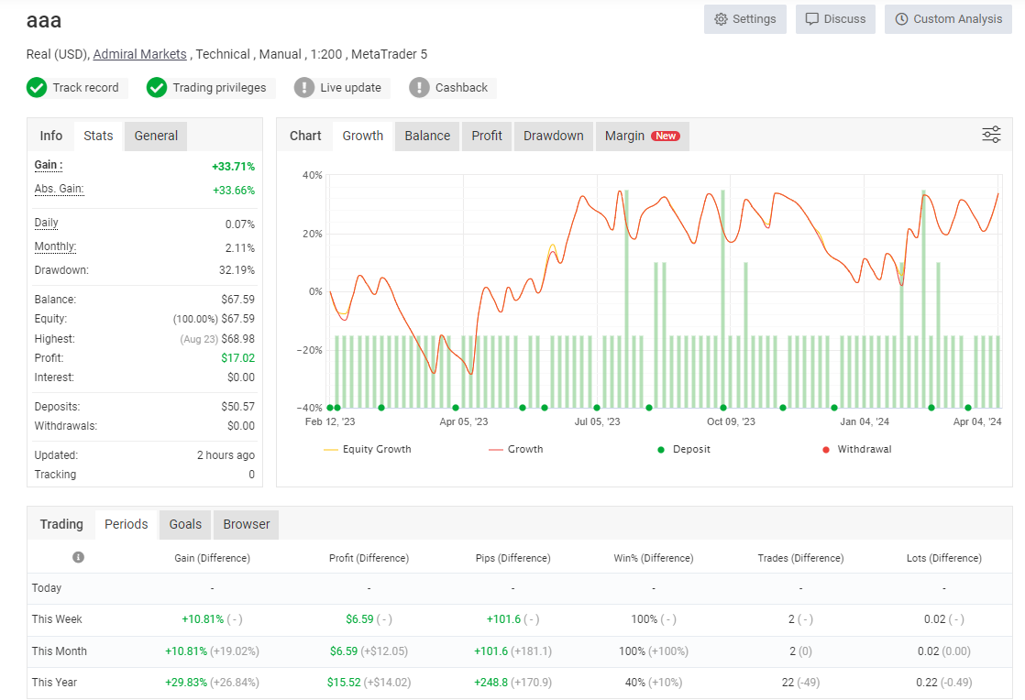Toggle Withdrawal markers in legend
Viewport: 1025px width, 700px height.
(x=856, y=449)
